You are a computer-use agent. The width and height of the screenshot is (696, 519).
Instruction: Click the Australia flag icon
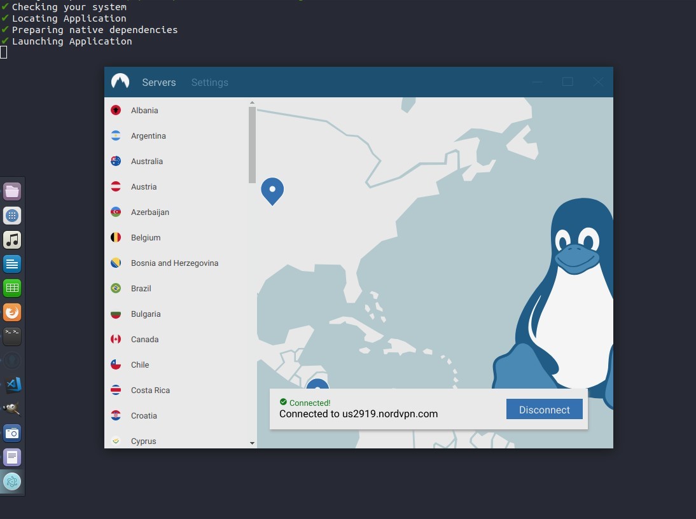click(116, 161)
